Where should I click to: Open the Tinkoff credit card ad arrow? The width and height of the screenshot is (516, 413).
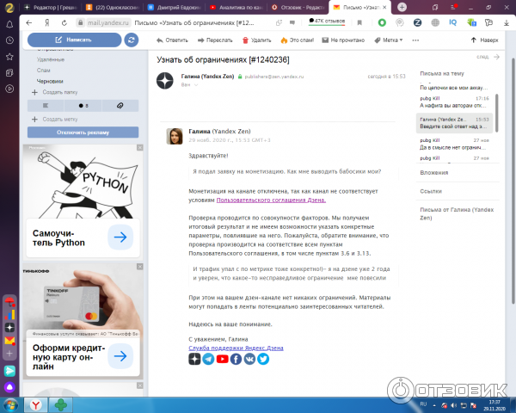120,356
